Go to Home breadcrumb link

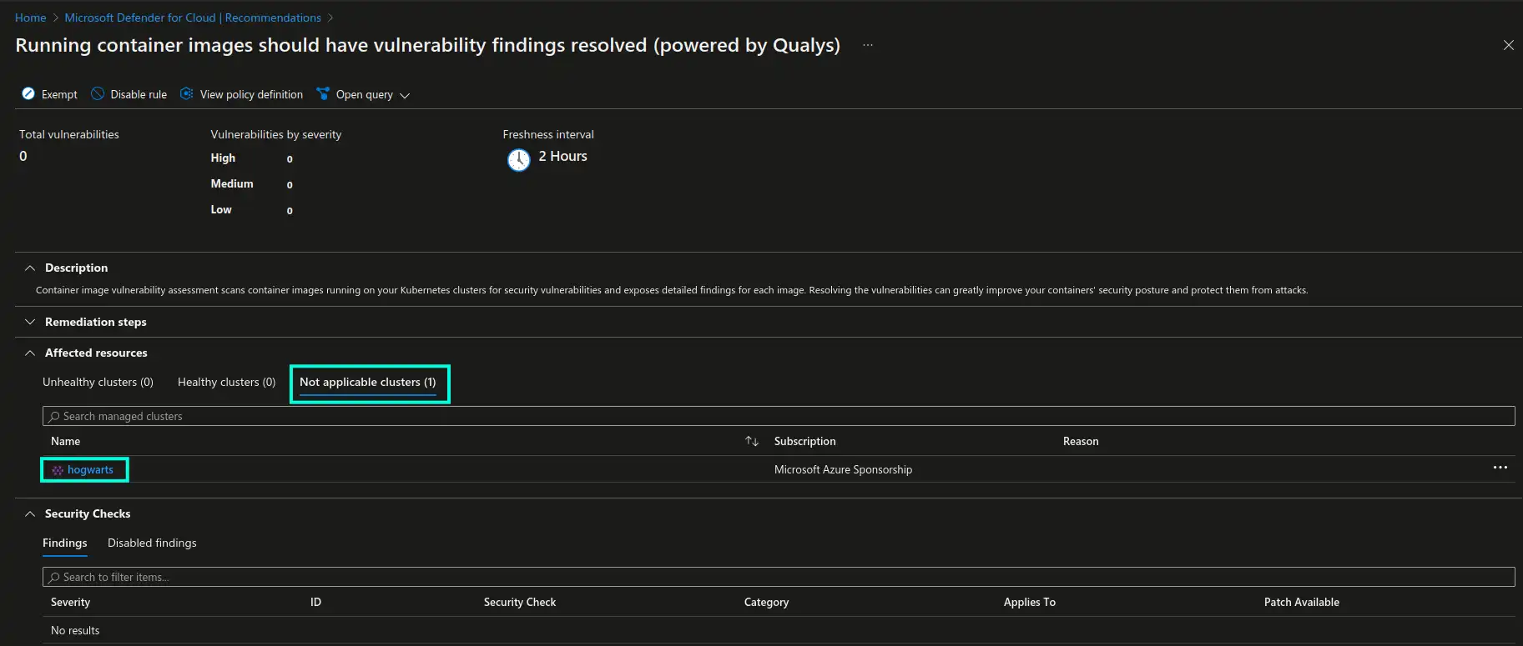click(x=30, y=18)
